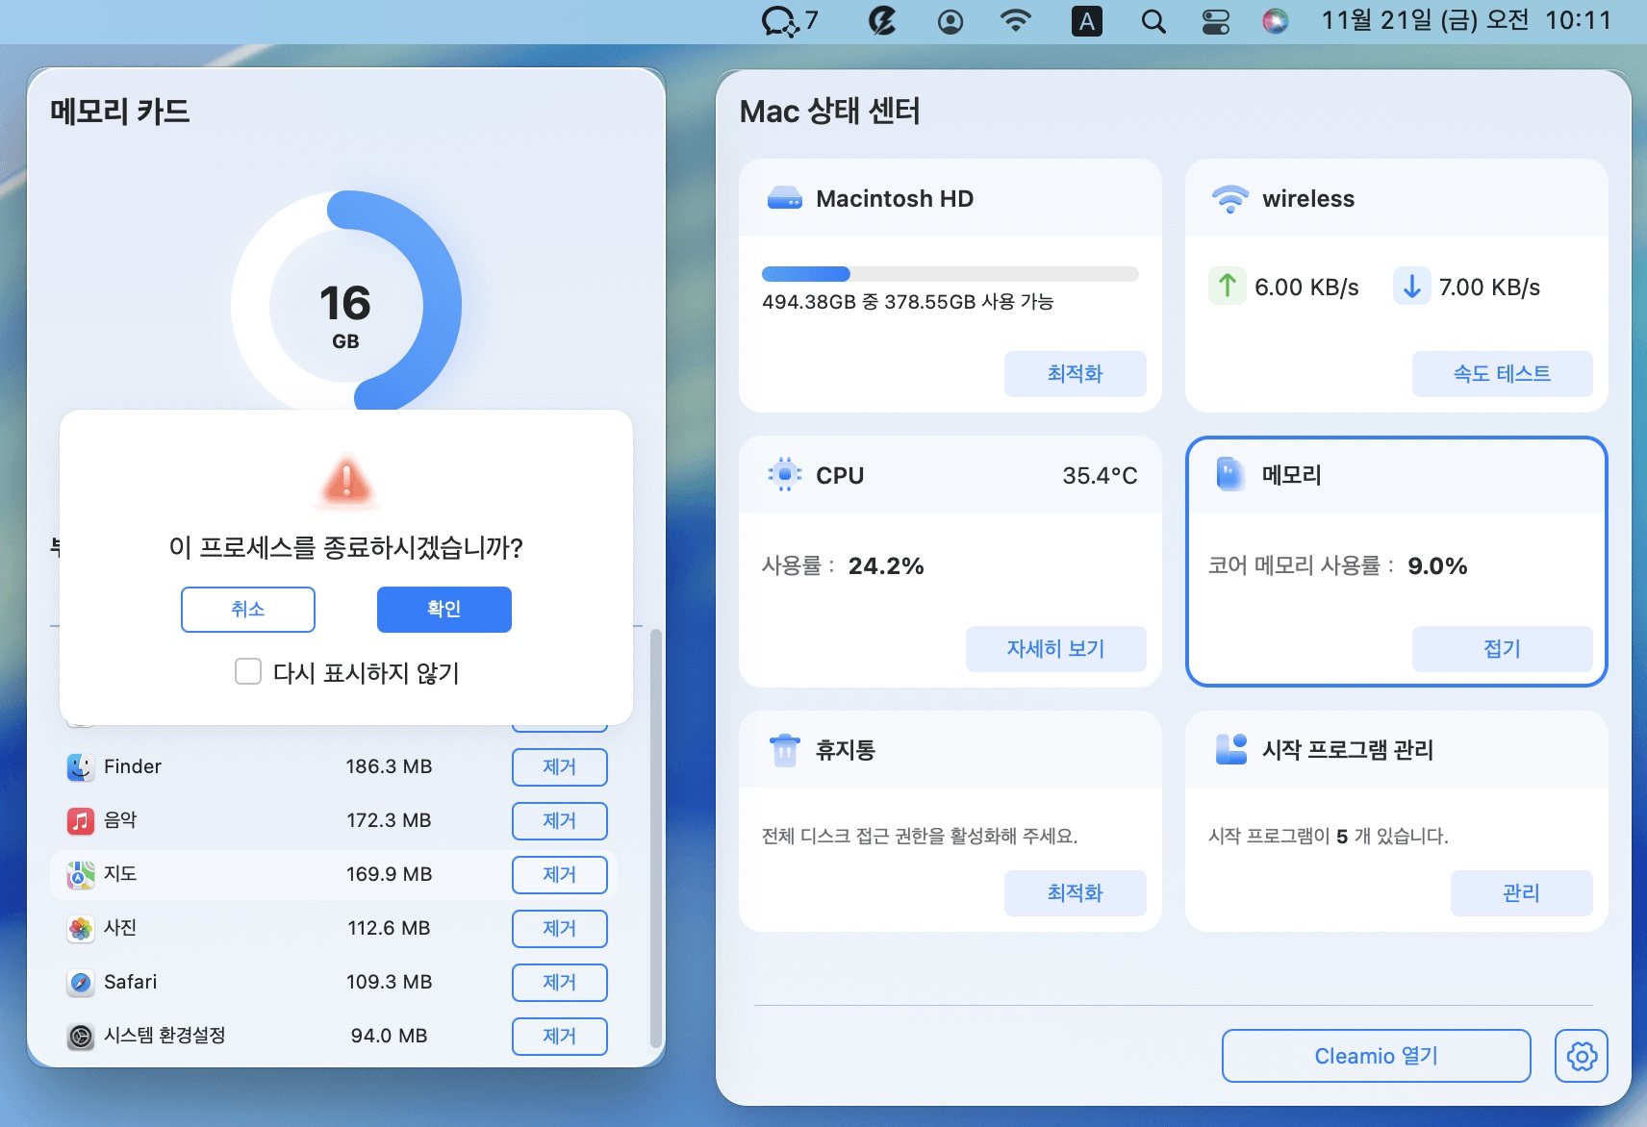
Task: Click the Macintosh HD usage progress bar
Action: pos(950,273)
